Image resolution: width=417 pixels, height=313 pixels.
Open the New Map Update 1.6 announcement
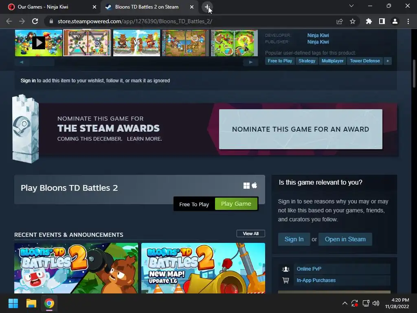[x=203, y=268]
